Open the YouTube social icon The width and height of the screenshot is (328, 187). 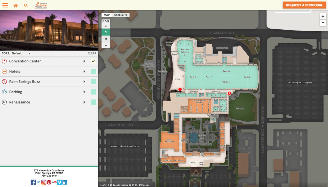click(x=54, y=182)
